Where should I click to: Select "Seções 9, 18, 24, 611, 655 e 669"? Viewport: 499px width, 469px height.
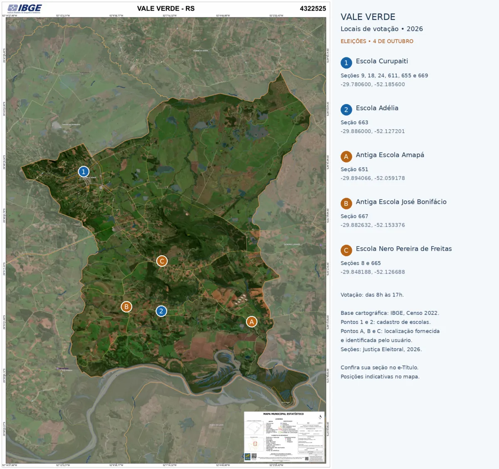(x=384, y=76)
